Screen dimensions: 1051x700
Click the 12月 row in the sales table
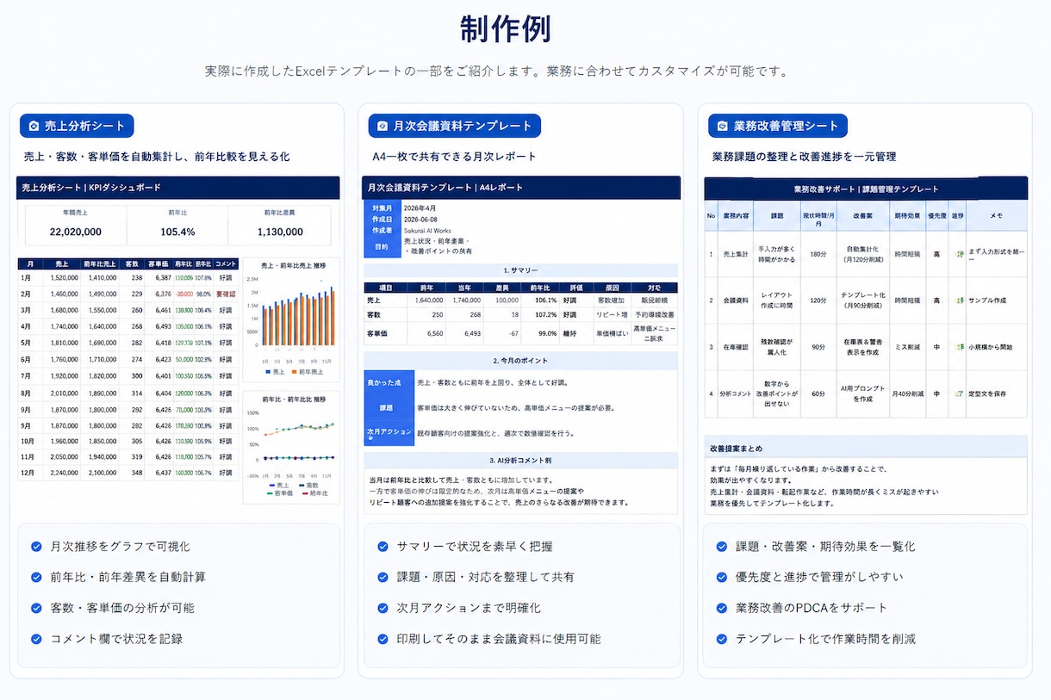(128, 473)
